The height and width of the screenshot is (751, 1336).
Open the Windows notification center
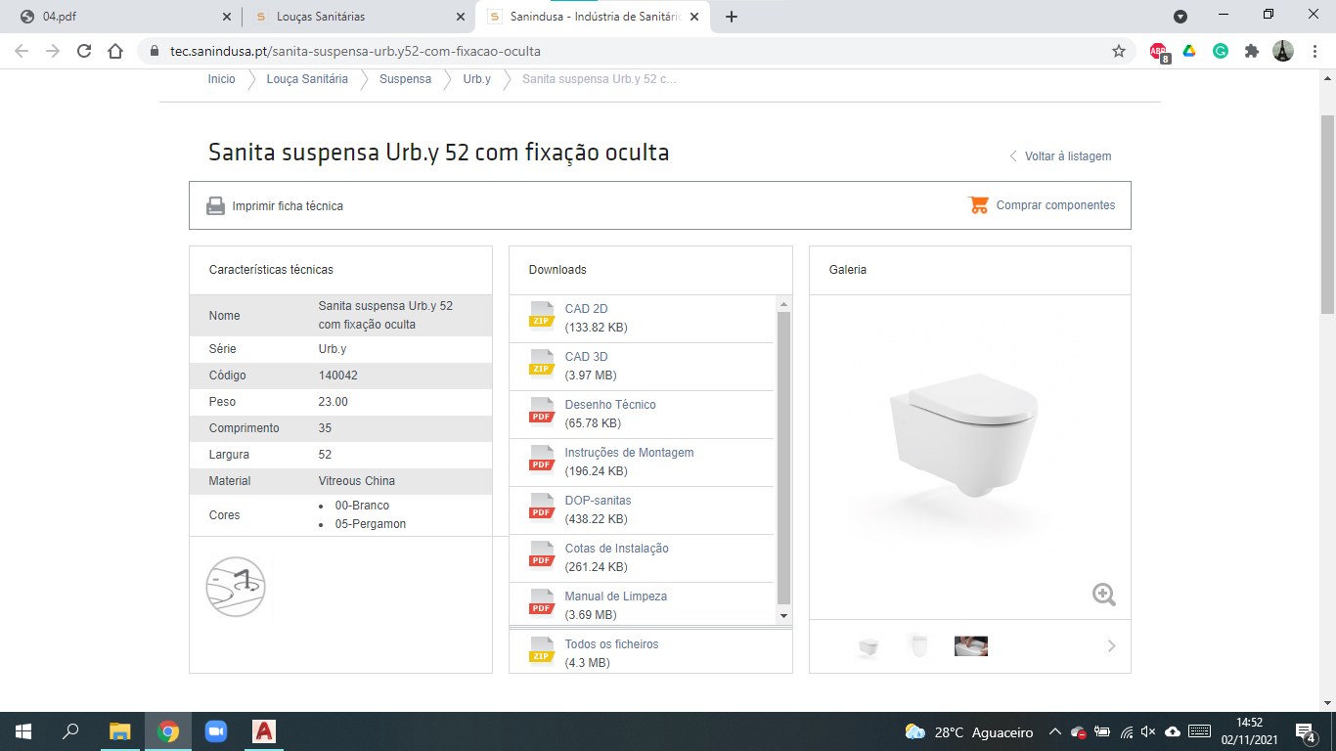[1305, 731]
